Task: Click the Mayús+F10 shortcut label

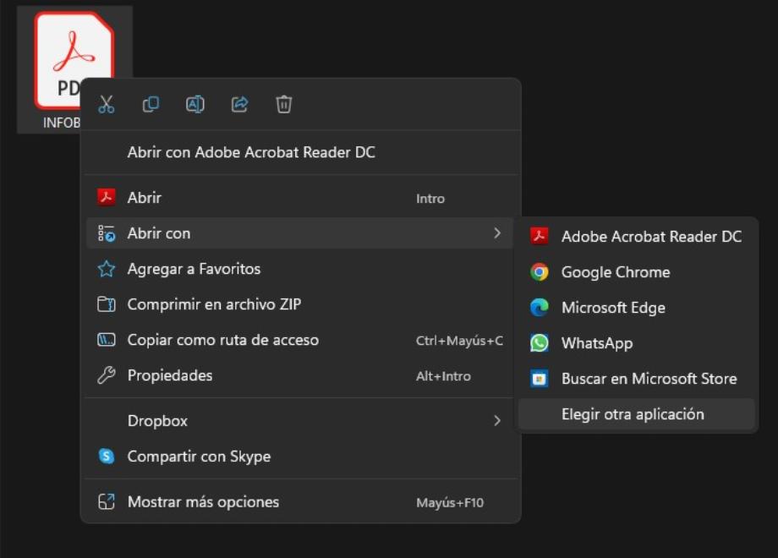Action: tap(450, 503)
